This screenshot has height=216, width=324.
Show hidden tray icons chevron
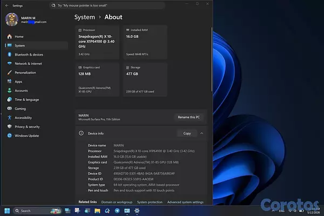[x=273, y=211]
